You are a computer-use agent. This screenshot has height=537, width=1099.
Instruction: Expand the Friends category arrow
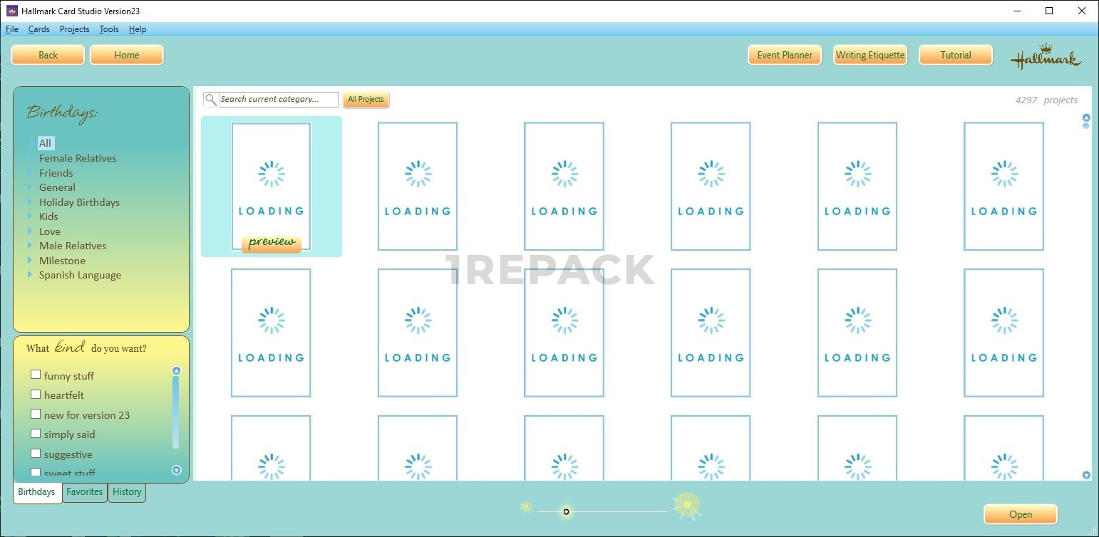[30, 173]
